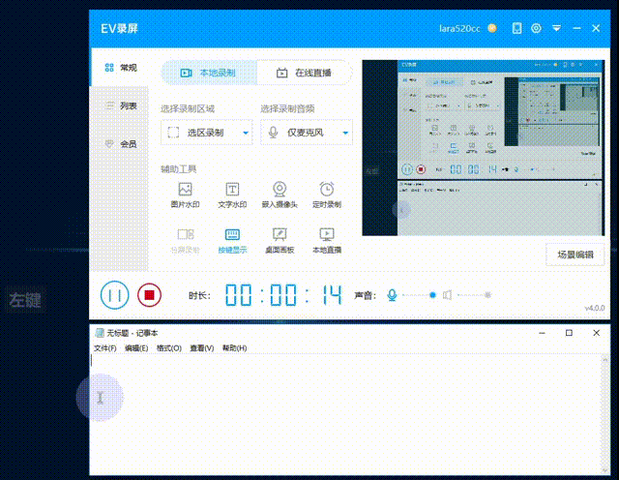Viewport: 619px width, 480px height.
Task: Open the 定时录制 scheduled recording tool
Action: [x=327, y=195]
